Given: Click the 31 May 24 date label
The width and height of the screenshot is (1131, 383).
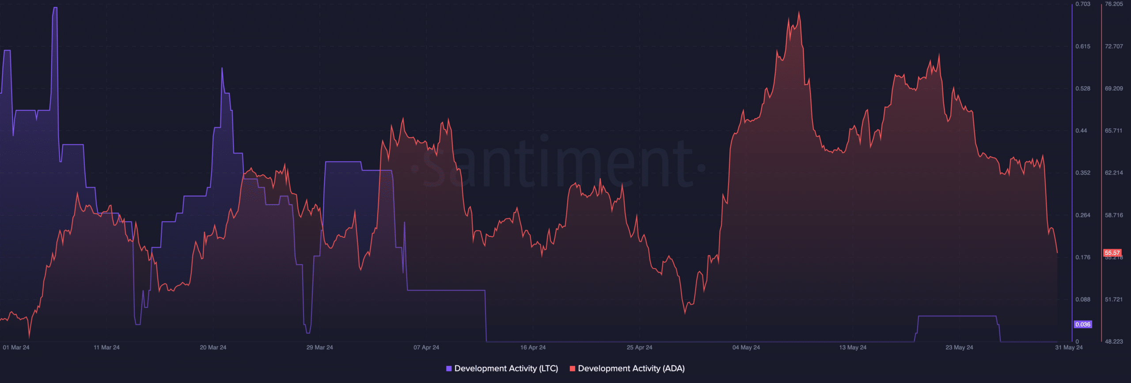Looking at the screenshot, I should click(1069, 348).
